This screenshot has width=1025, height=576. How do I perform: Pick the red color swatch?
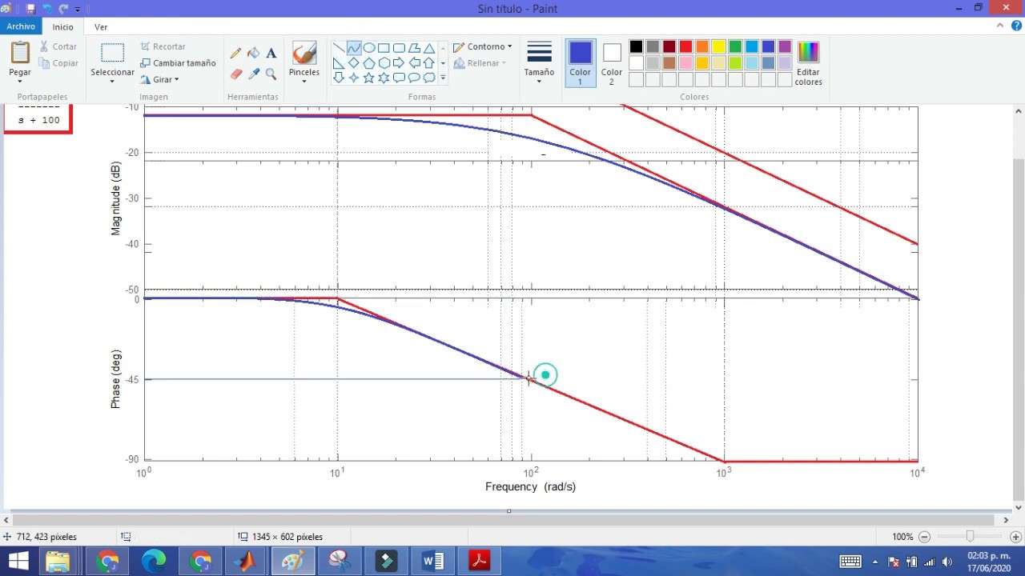685,46
